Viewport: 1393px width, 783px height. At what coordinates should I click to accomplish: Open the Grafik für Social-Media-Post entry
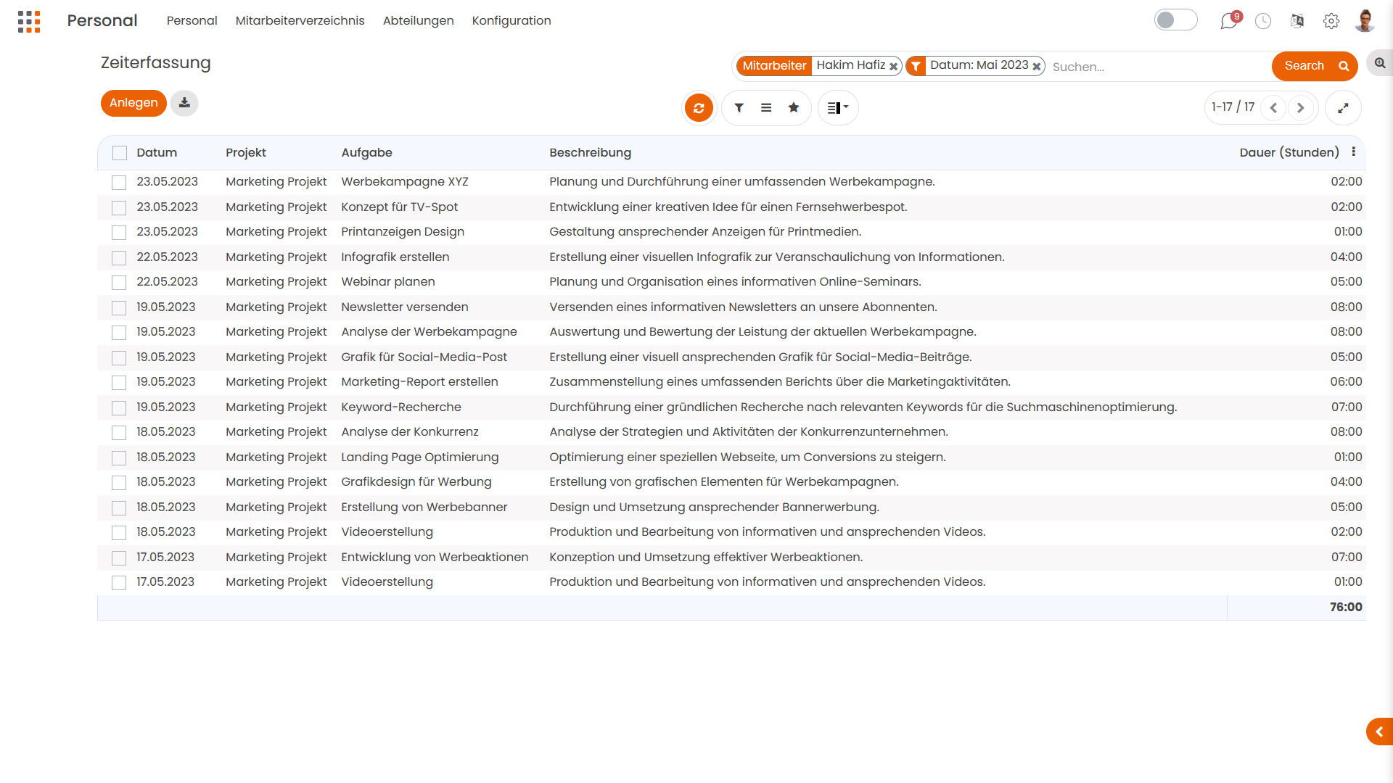point(424,357)
